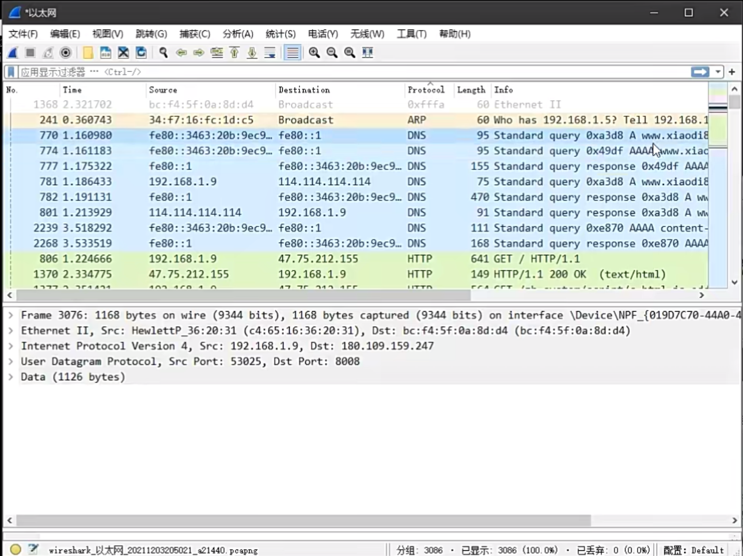Sort by the Protocol column header
The height and width of the screenshot is (556, 743).
coord(429,90)
